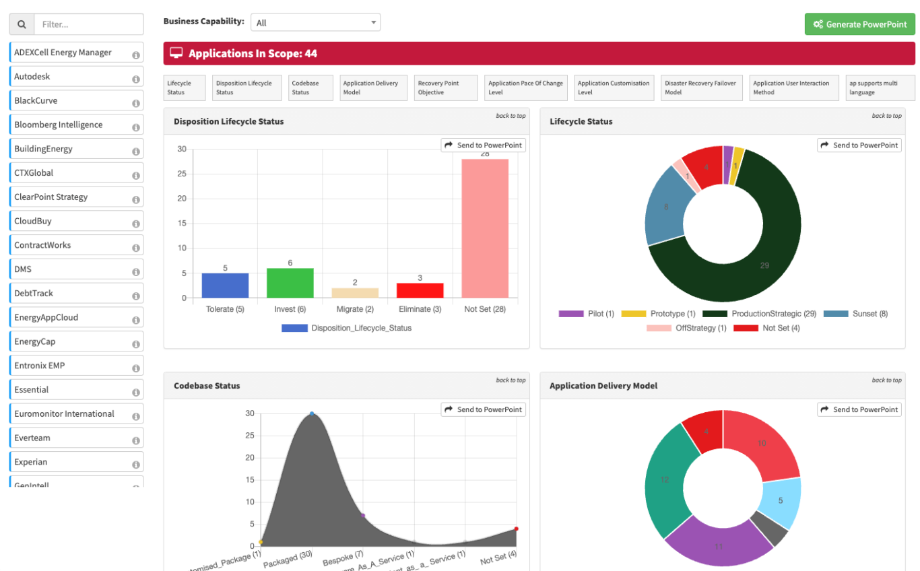Show info for Bloomberg Intelligence
The width and height of the screenshot is (920, 571).
click(x=136, y=127)
